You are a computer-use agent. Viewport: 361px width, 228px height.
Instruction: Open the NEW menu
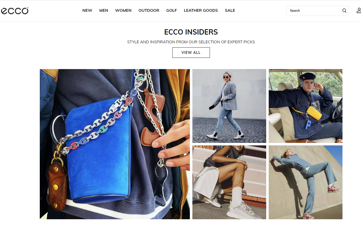tap(87, 11)
